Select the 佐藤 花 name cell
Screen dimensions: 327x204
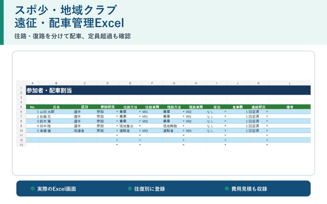tap(56, 117)
